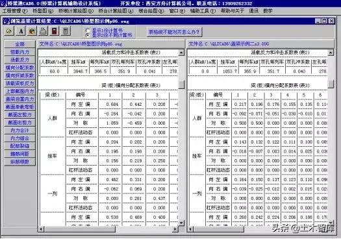Viewport: 341px width, 239px height.
Task: Click value 0.684 in the left table
Action: coord(112,105)
